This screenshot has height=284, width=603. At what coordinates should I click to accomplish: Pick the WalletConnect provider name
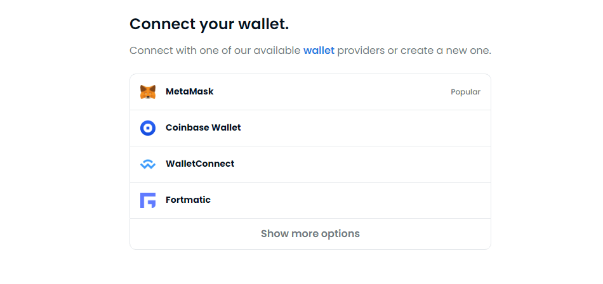point(200,164)
